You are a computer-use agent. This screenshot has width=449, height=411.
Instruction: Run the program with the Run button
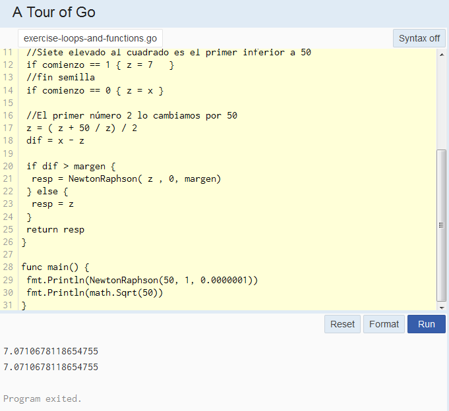(x=426, y=324)
